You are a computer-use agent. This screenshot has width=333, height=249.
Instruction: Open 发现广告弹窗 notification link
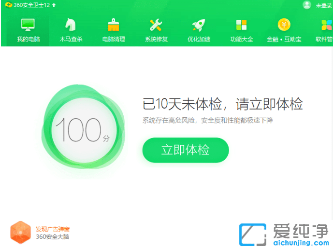53,229
